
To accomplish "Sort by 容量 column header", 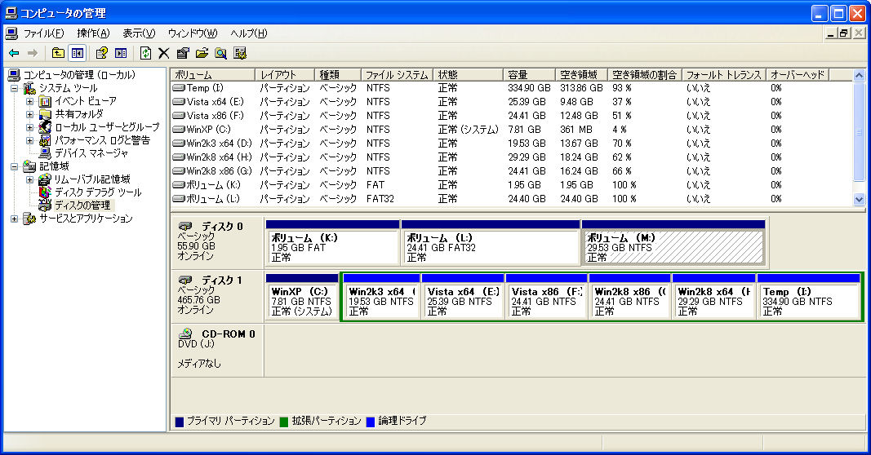I will [x=529, y=75].
